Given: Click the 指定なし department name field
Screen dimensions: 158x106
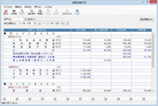Looking at the screenshot, I should point(45,19).
